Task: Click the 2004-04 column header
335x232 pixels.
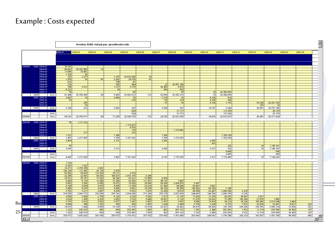Action: click(x=112, y=52)
